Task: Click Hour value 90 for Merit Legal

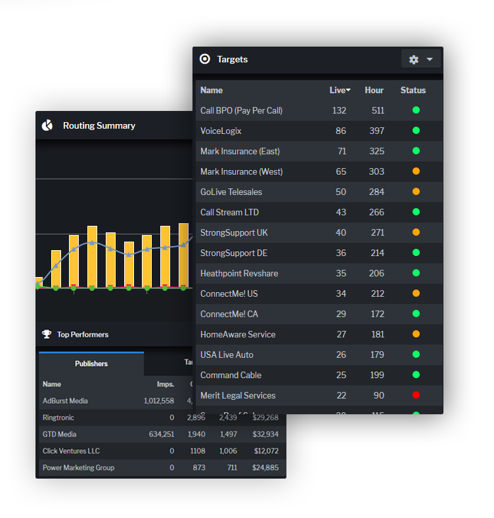Action: click(379, 395)
